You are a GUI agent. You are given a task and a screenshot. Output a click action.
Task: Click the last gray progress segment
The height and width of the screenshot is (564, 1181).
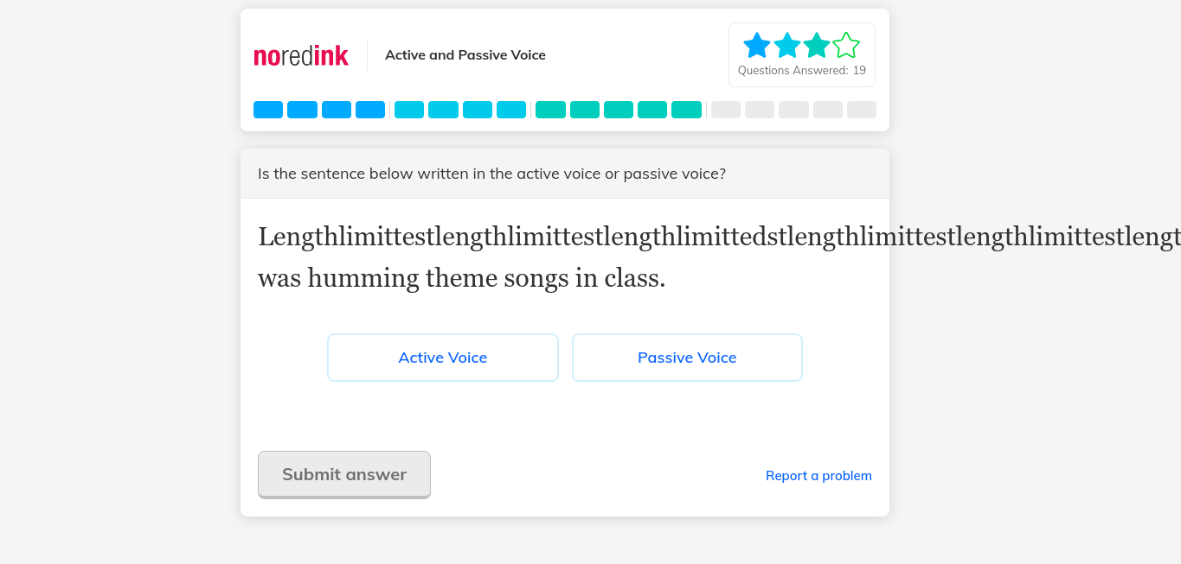tap(861, 110)
